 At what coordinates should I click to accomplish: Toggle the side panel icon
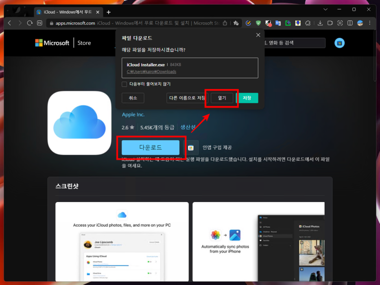point(350,23)
